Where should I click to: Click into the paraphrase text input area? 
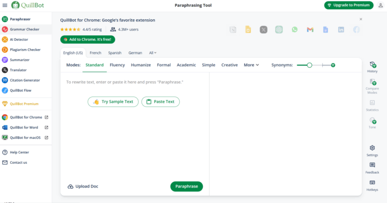(134, 82)
